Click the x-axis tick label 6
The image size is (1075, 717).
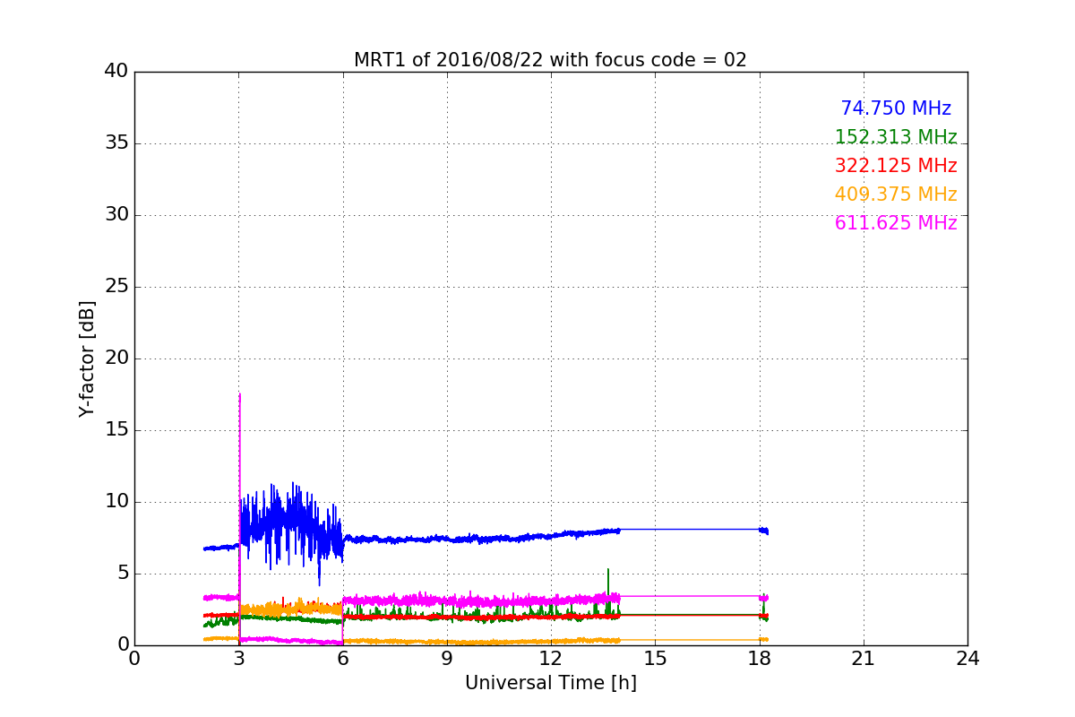point(342,658)
